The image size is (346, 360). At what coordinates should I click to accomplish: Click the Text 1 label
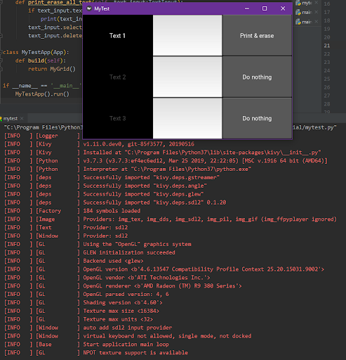coord(117,36)
